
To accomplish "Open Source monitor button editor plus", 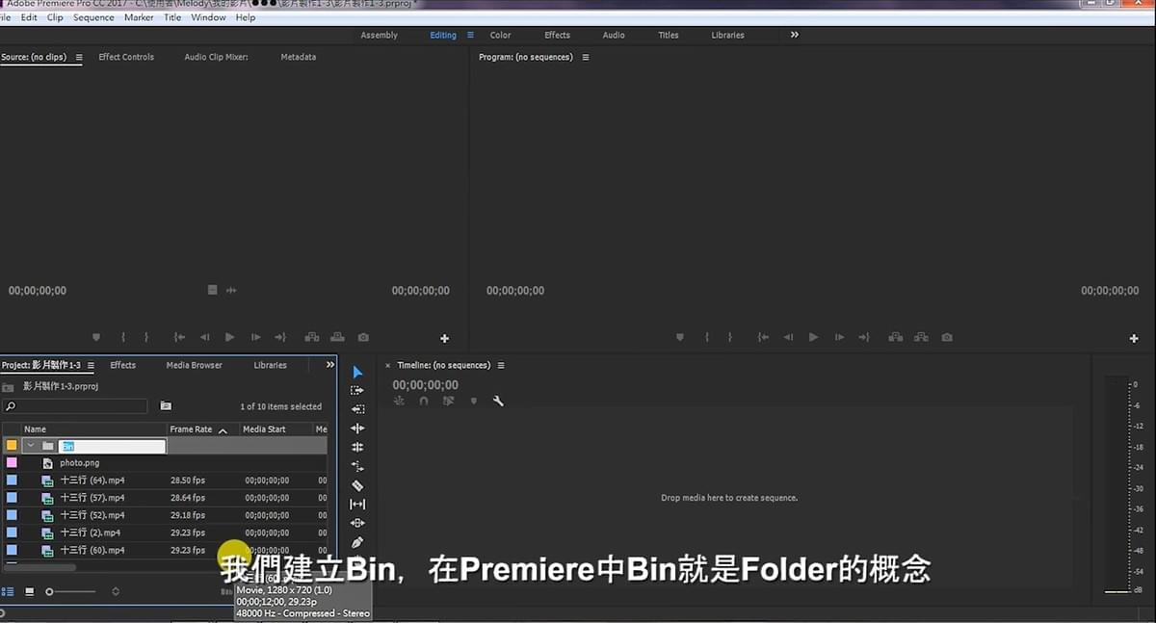I will pos(444,339).
